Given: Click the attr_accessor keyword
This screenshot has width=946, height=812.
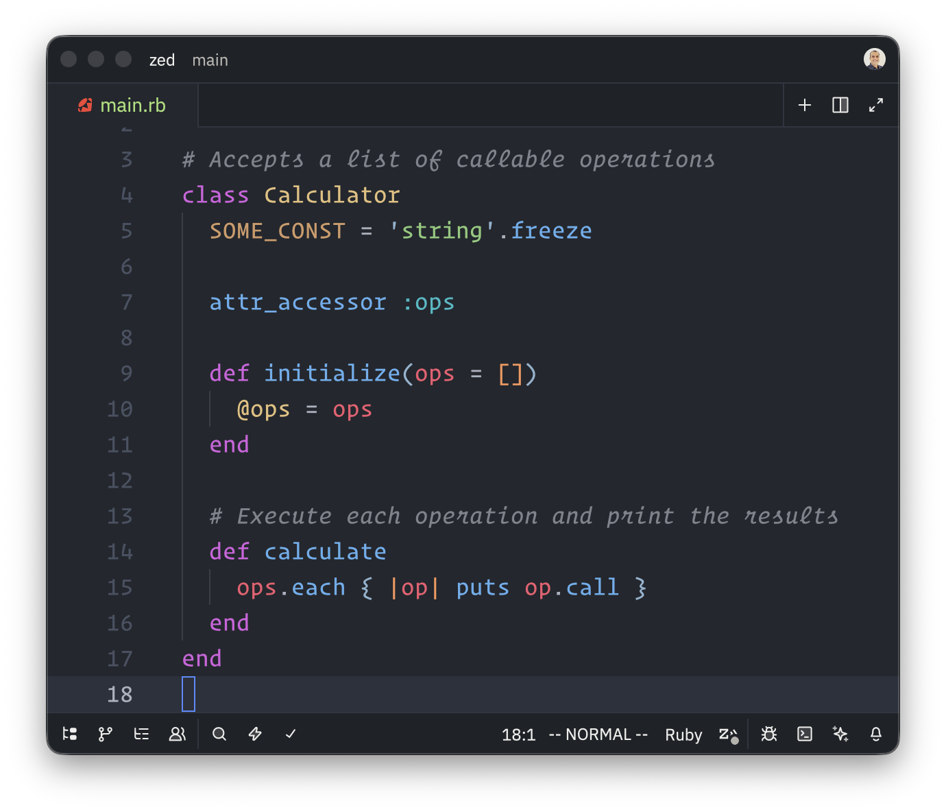Looking at the screenshot, I should pos(298,302).
